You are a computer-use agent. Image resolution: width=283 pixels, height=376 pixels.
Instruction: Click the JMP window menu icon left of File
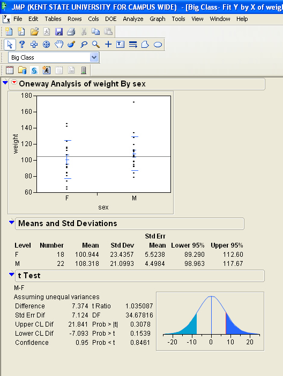click(x=6, y=19)
